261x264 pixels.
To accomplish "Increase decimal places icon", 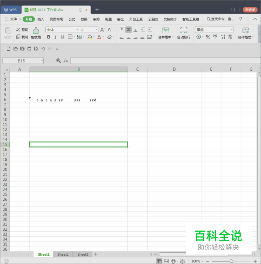I will [x=223, y=37].
